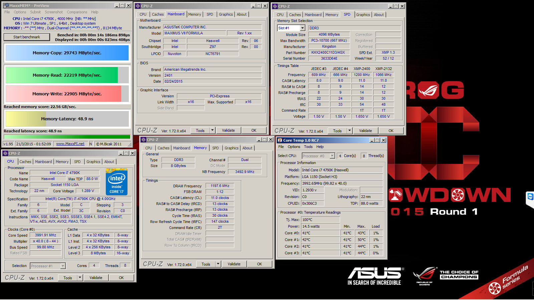The width and height of the screenshot is (534, 300).
Task: Click the Memory-Read result bar
Action: pos(67,75)
